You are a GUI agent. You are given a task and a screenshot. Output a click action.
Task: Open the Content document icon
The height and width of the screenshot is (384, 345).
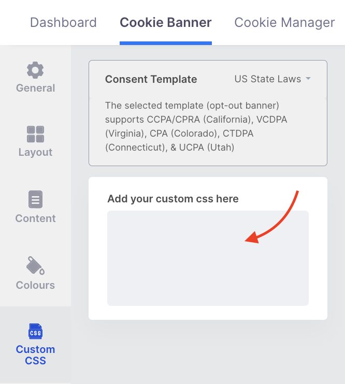[35, 199]
